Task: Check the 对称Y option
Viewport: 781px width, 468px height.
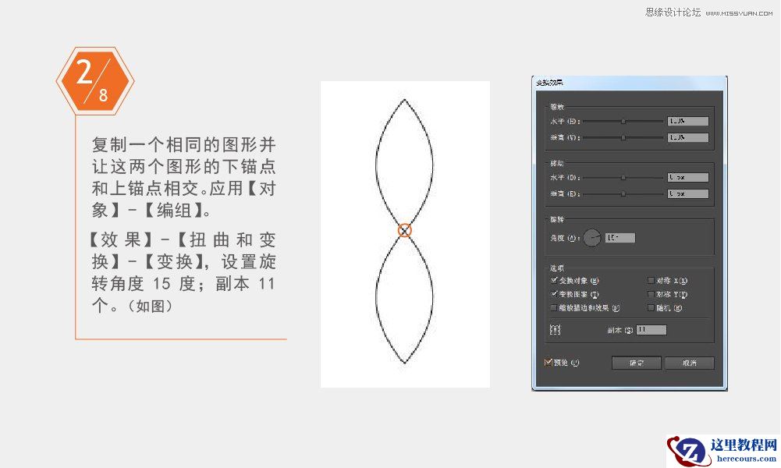Action: pyautogui.click(x=651, y=295)
